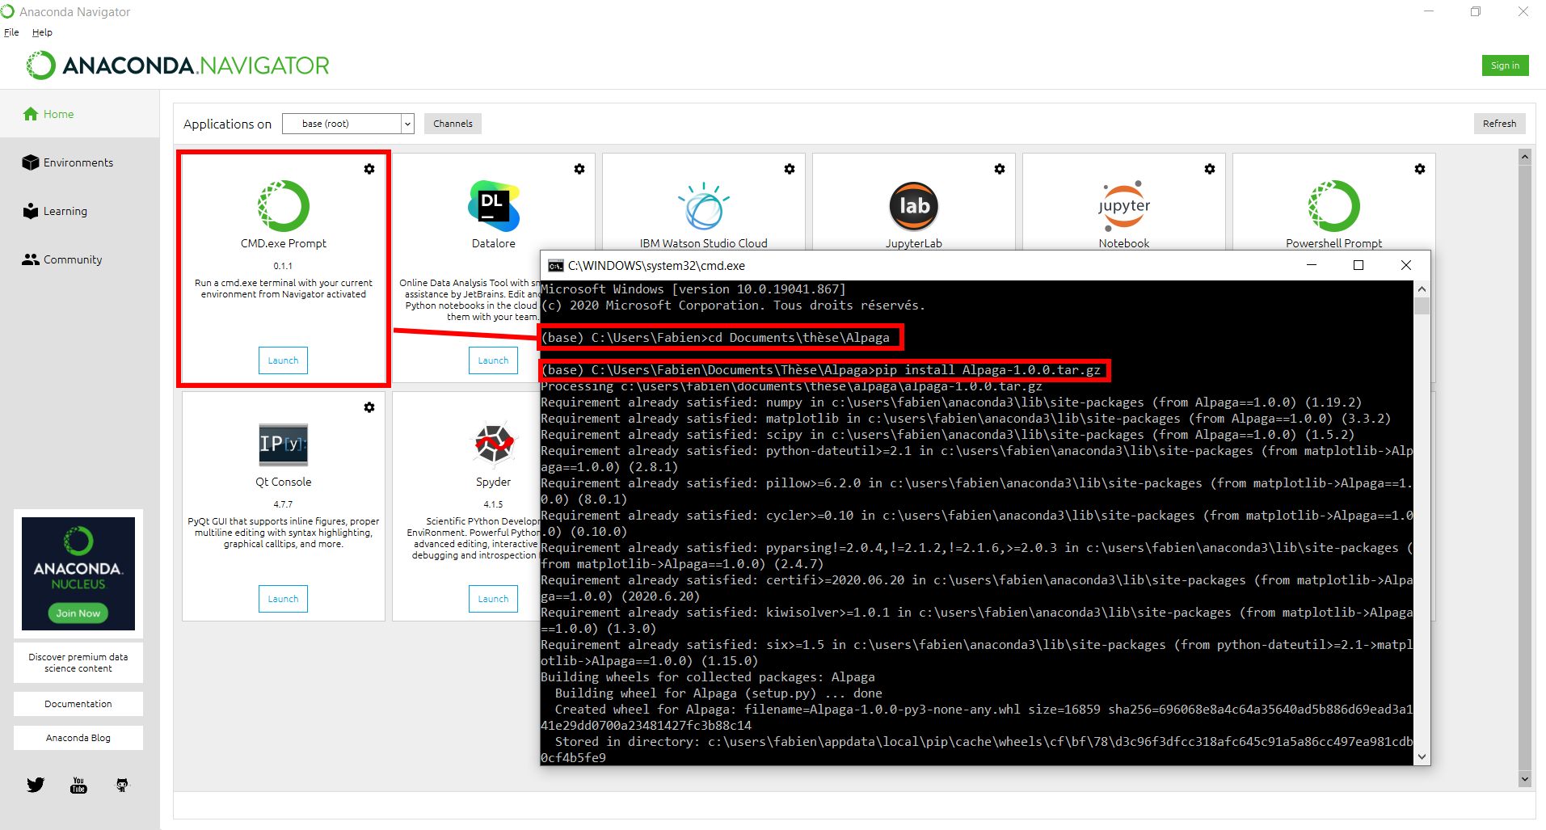Click Navigator scrollbar up arrow
This screenshot has height=830, width=1546.
pos(1525,157)
